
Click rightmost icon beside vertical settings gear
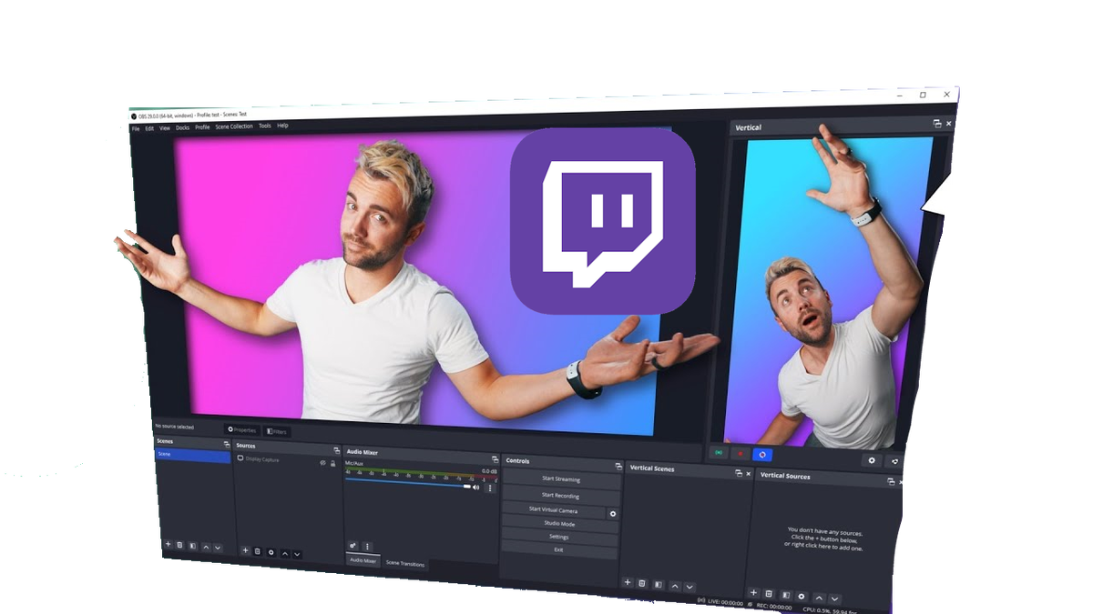(x=894, y=461)
